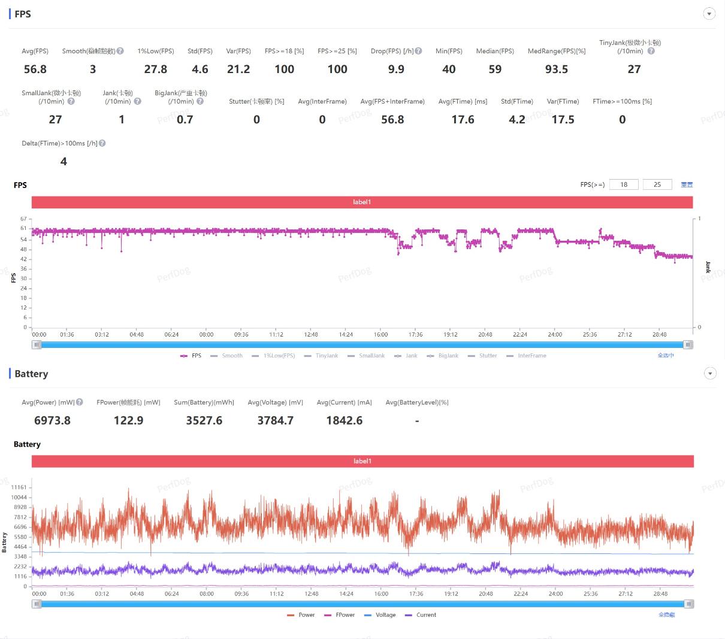Viewport: 725px width, 639px height.
Task: Open help icon for Delta(FTime)>100ms
Action: pos(102,143)
